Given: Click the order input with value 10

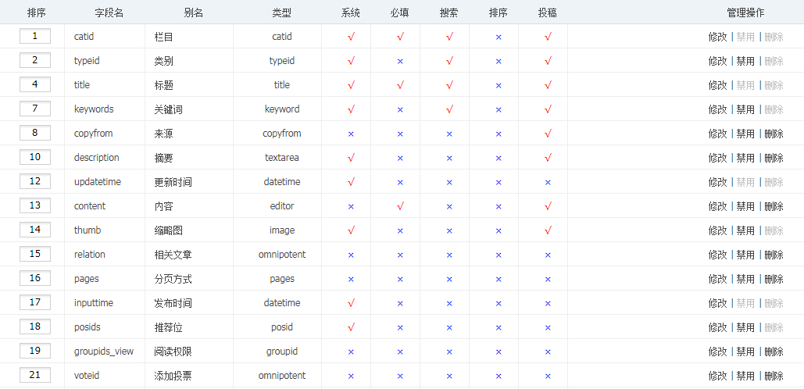Looking at the screenshot, I should point(35,157).
